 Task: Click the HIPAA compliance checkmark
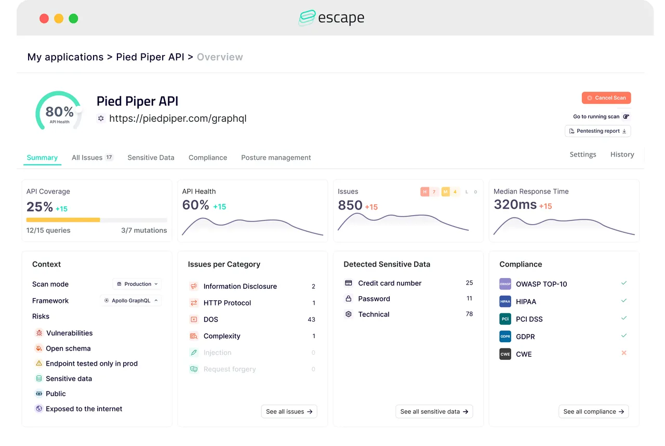(624, 300)
